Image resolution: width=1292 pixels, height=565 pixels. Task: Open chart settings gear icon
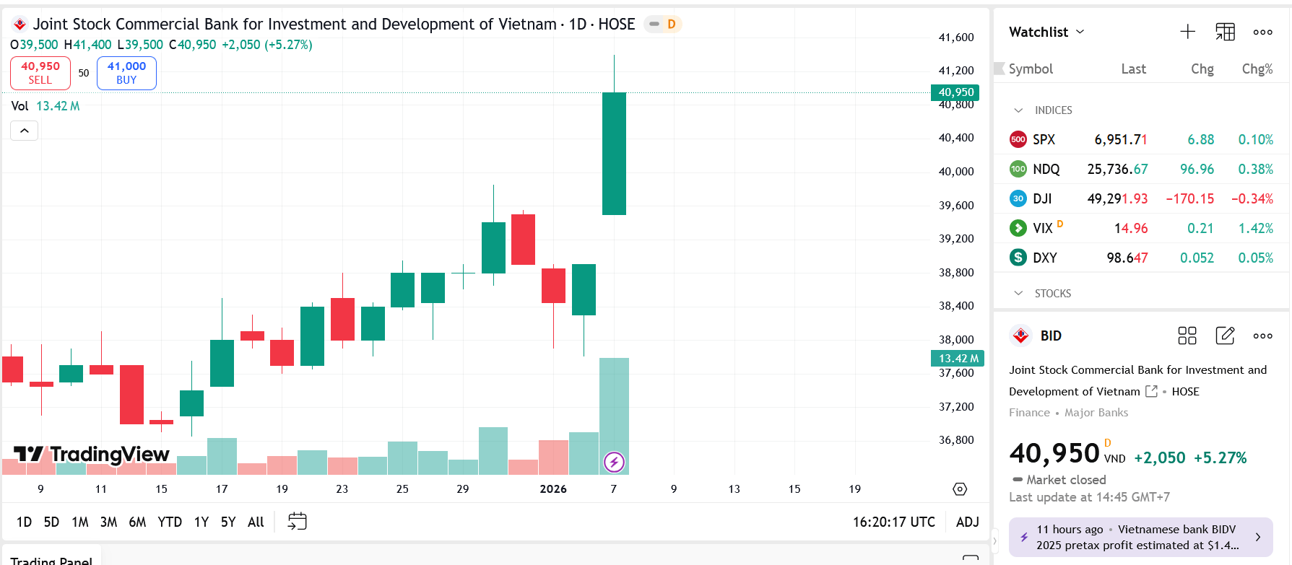tap(960, 489)
